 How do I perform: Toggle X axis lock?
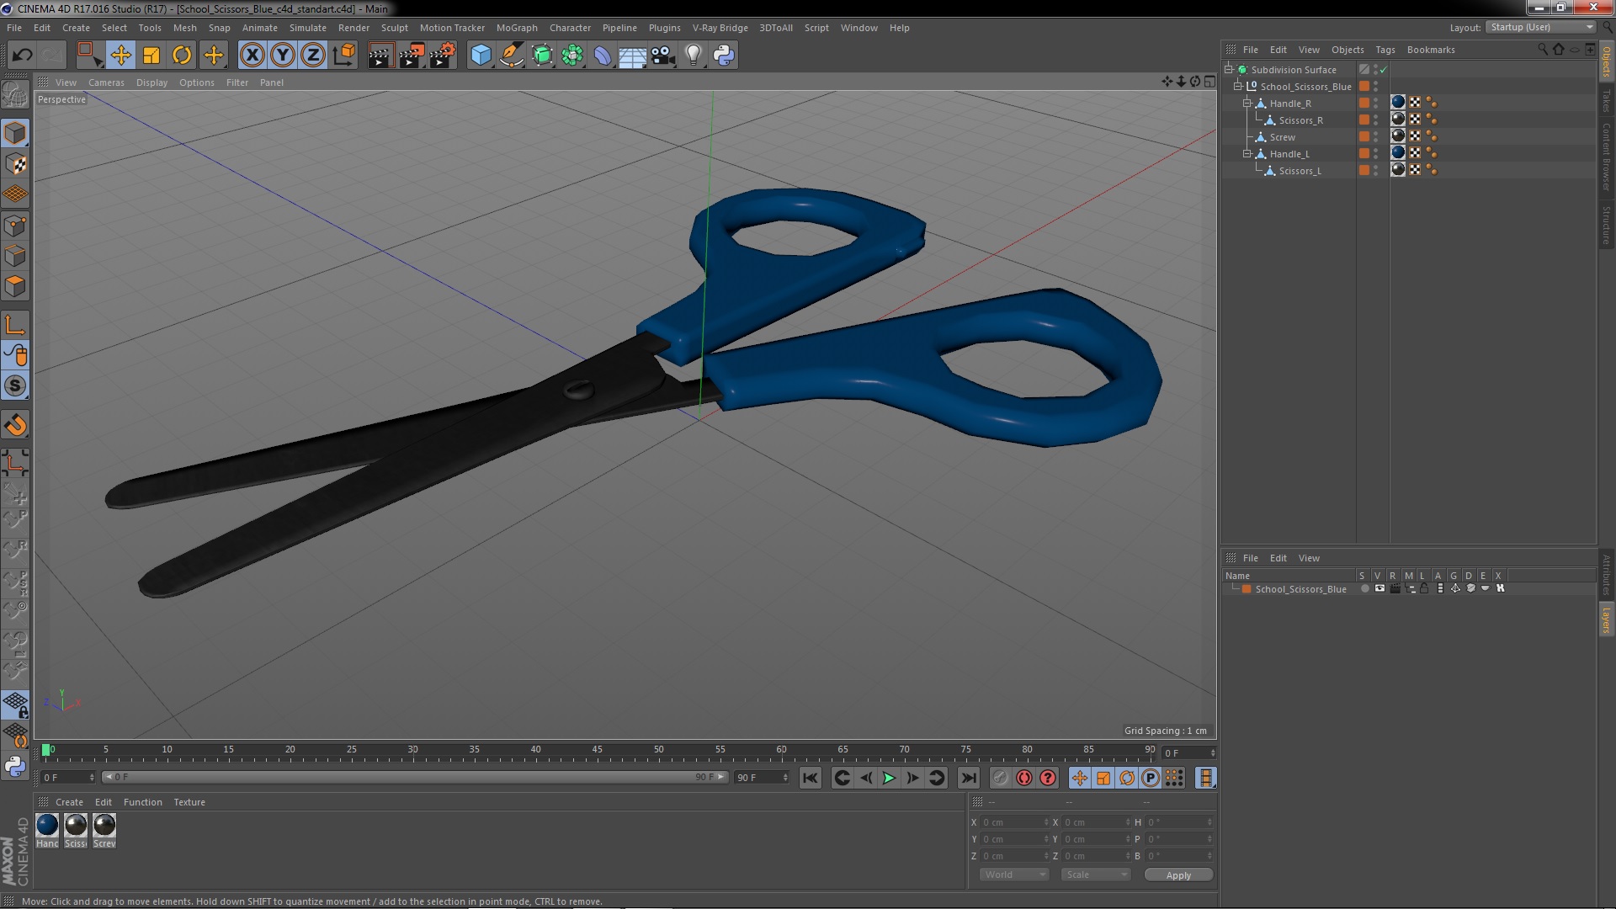click(x=252, y=56)
